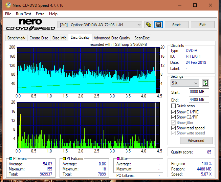
Task: Maximize the Nero CD-DVD Speed window
Action: click(x=195, y=5)
